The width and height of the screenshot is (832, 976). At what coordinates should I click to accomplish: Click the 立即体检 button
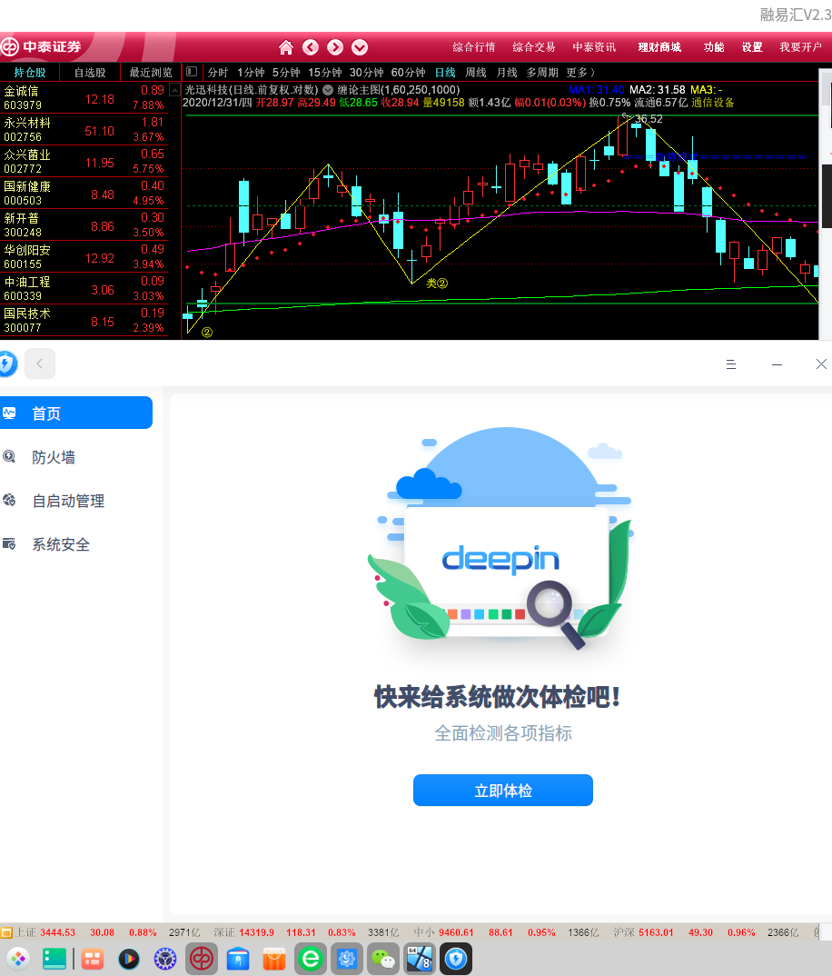click(x=503, y=791)
